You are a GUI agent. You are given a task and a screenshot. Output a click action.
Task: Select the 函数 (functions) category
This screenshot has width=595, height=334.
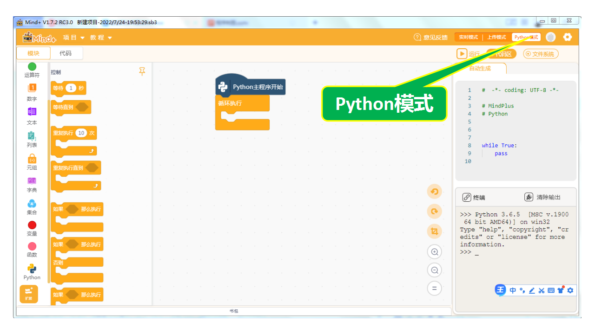click(x=32, y=250)
